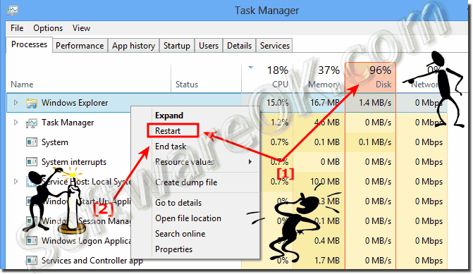Expand the Service Host: Local System group

point(16,182)
